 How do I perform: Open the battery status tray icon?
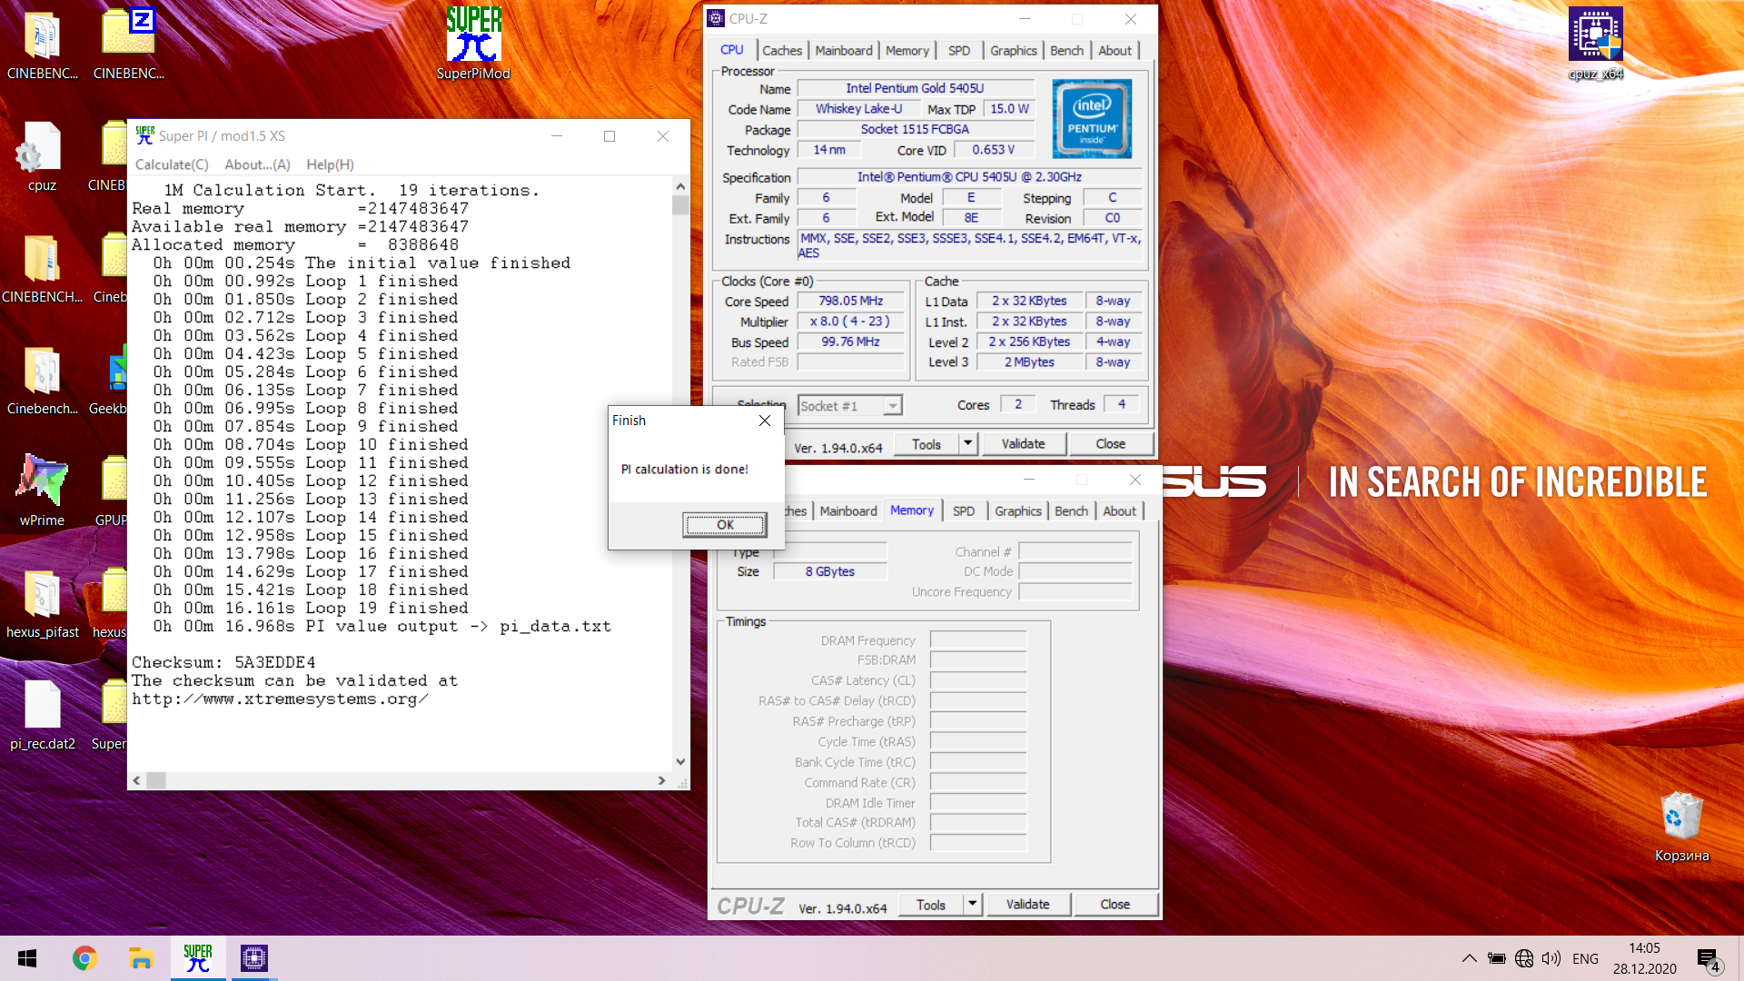click(1497, 958)
